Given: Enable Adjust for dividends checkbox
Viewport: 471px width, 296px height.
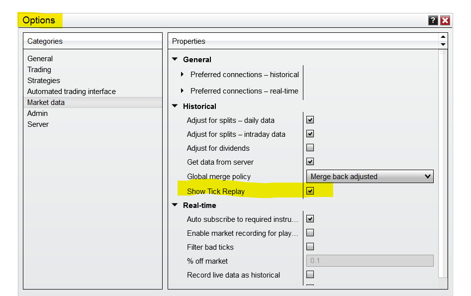Looking at the screenshot, I should (x=310, y=148).
